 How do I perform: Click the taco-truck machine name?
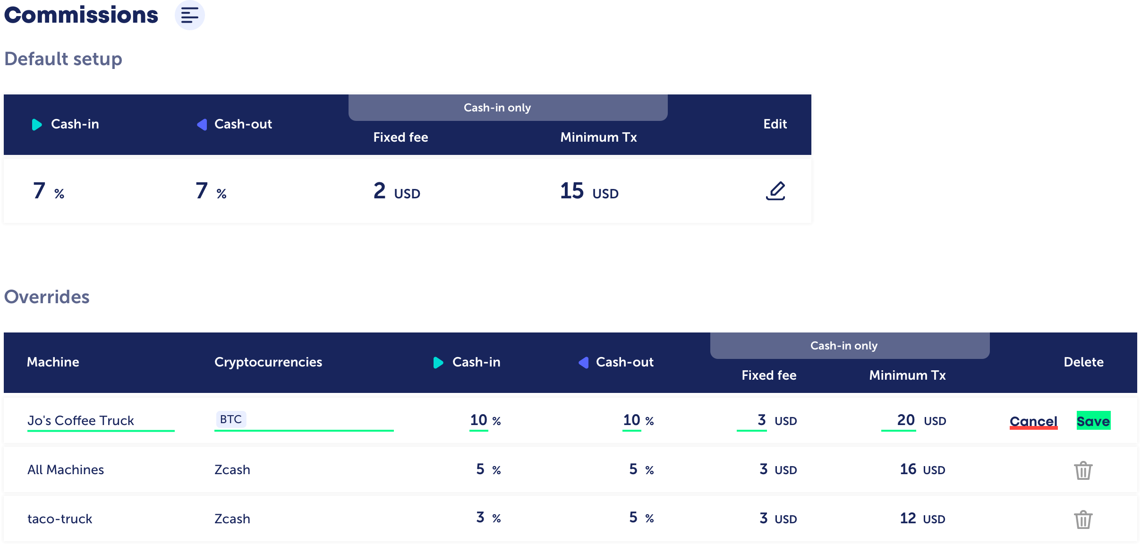(60, 519)
